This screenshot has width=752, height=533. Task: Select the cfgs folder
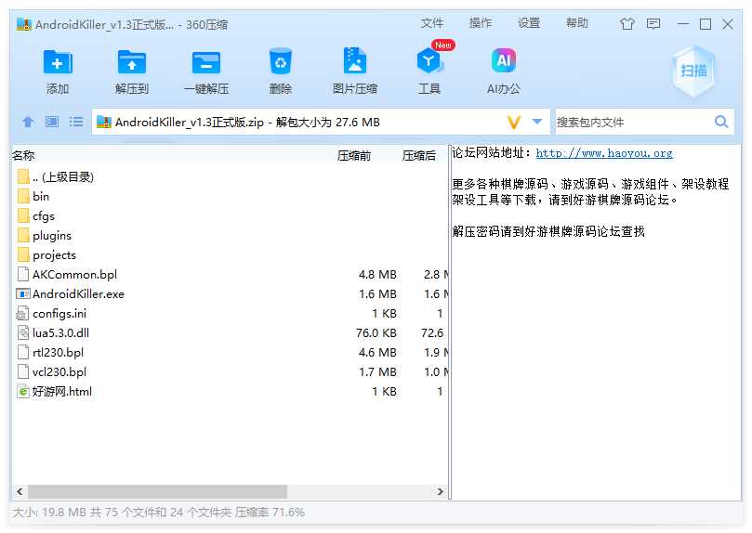[x=230, y=216]
